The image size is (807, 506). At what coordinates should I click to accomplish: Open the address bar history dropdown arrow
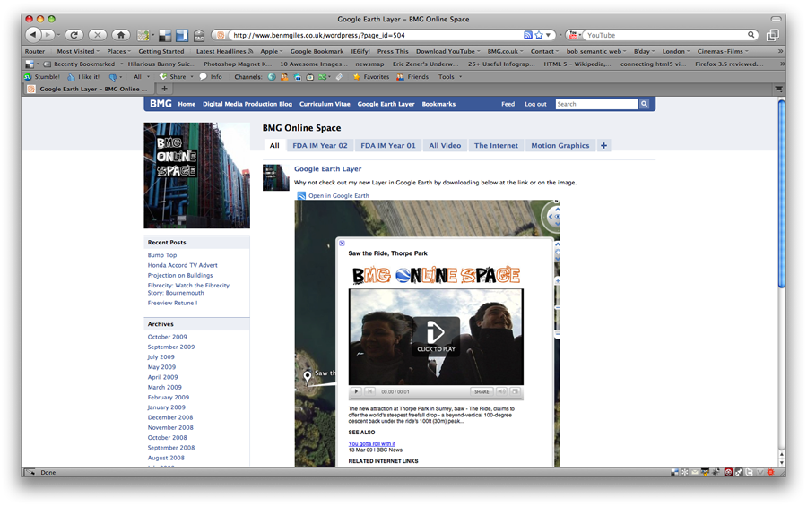pos(548,35)
